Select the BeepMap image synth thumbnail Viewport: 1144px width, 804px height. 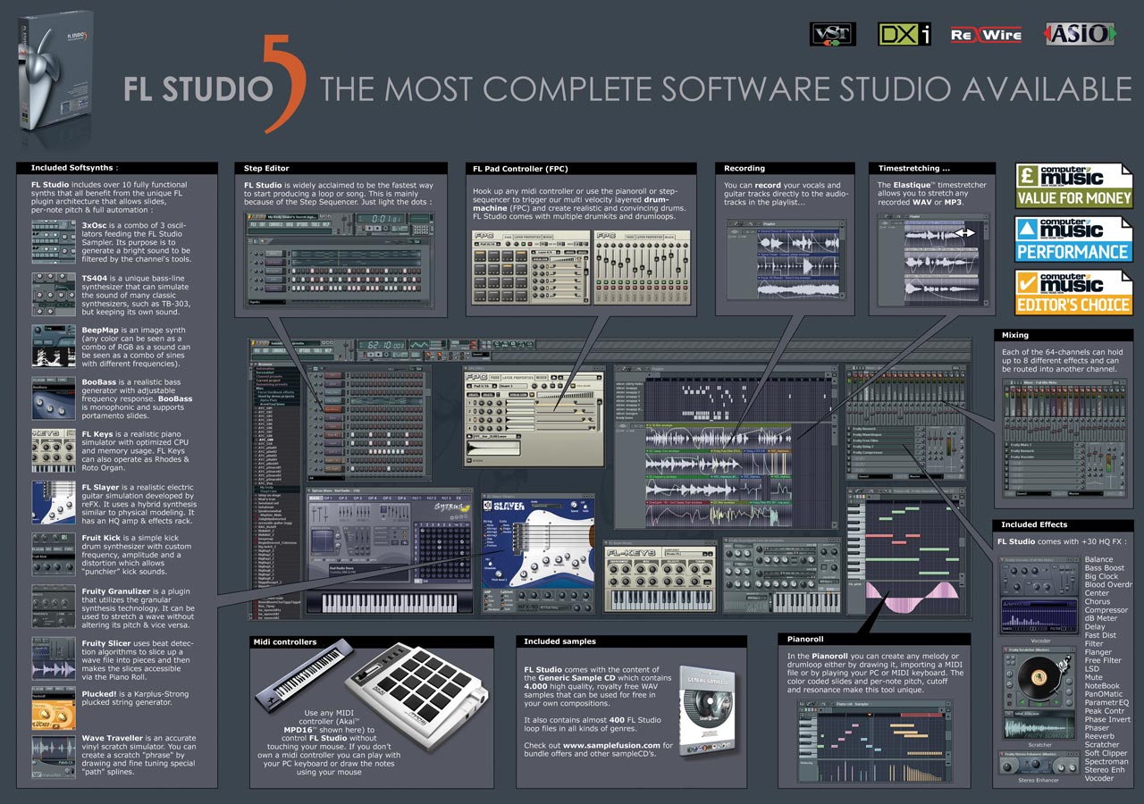tap(54, 347)
